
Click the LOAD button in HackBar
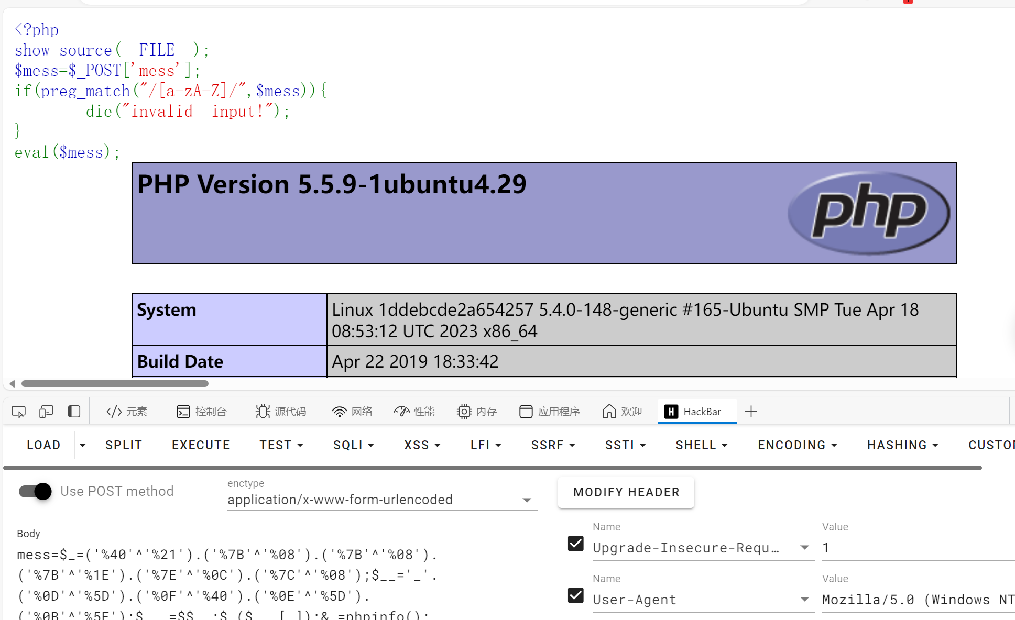pos(43,445)
